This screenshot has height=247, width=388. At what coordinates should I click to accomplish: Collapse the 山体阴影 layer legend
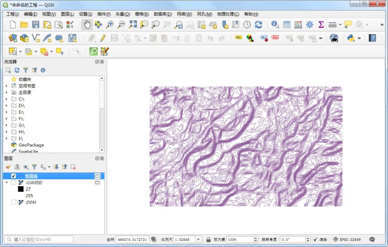pos(7,182)
